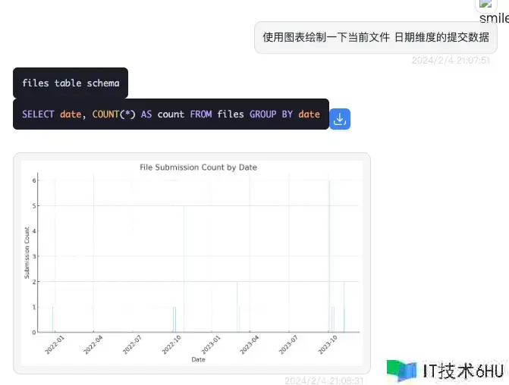Click the 2023-10 x-axis label

pyautogui.click(x=328, y=345)
